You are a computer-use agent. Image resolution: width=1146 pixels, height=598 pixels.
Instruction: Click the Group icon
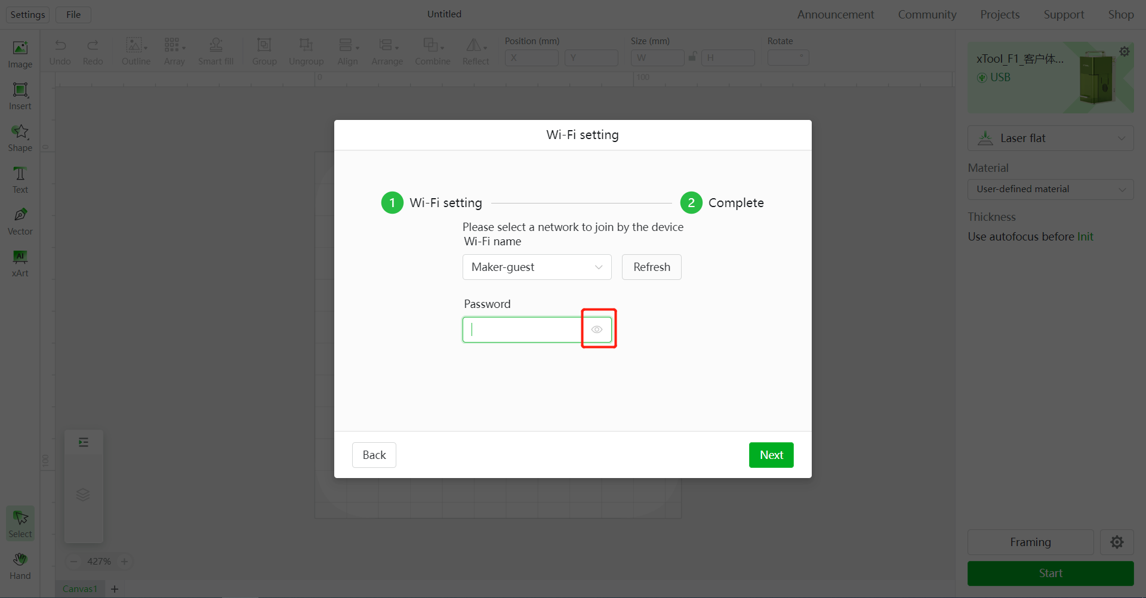[264, 52]
